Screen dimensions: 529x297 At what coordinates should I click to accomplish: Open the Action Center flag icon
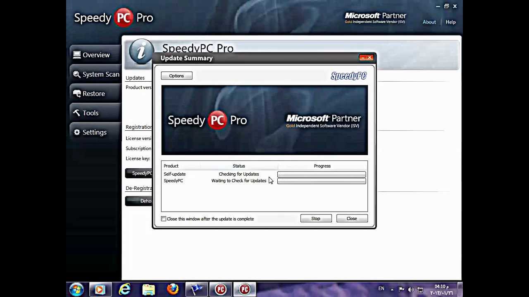[401, 290]
